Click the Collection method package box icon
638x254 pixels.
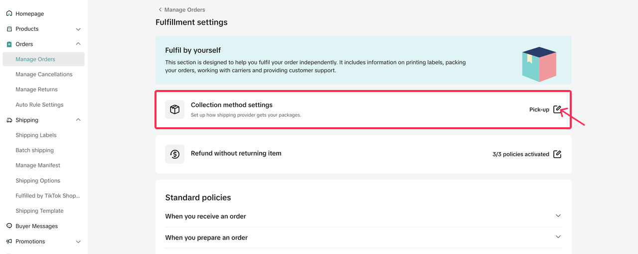coord(174,109)
